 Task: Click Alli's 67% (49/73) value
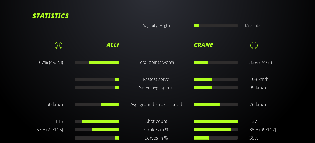[51, 62]
